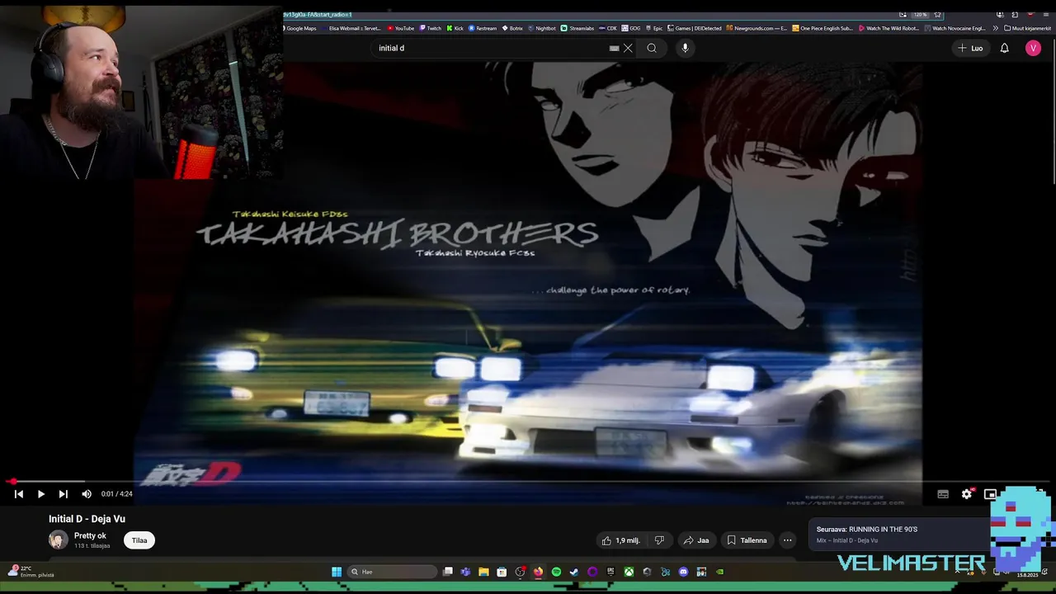1056x594 pixels.
Task: Like the video with 1,9 milj. likes
Action: click(620, 540)
